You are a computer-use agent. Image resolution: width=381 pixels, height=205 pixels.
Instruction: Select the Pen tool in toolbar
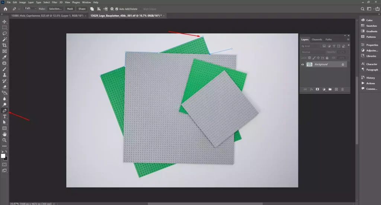click(x=4, y=110)
